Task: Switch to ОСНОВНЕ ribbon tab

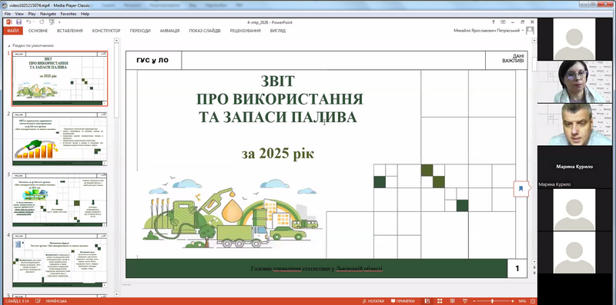Action: coord(38,31)
